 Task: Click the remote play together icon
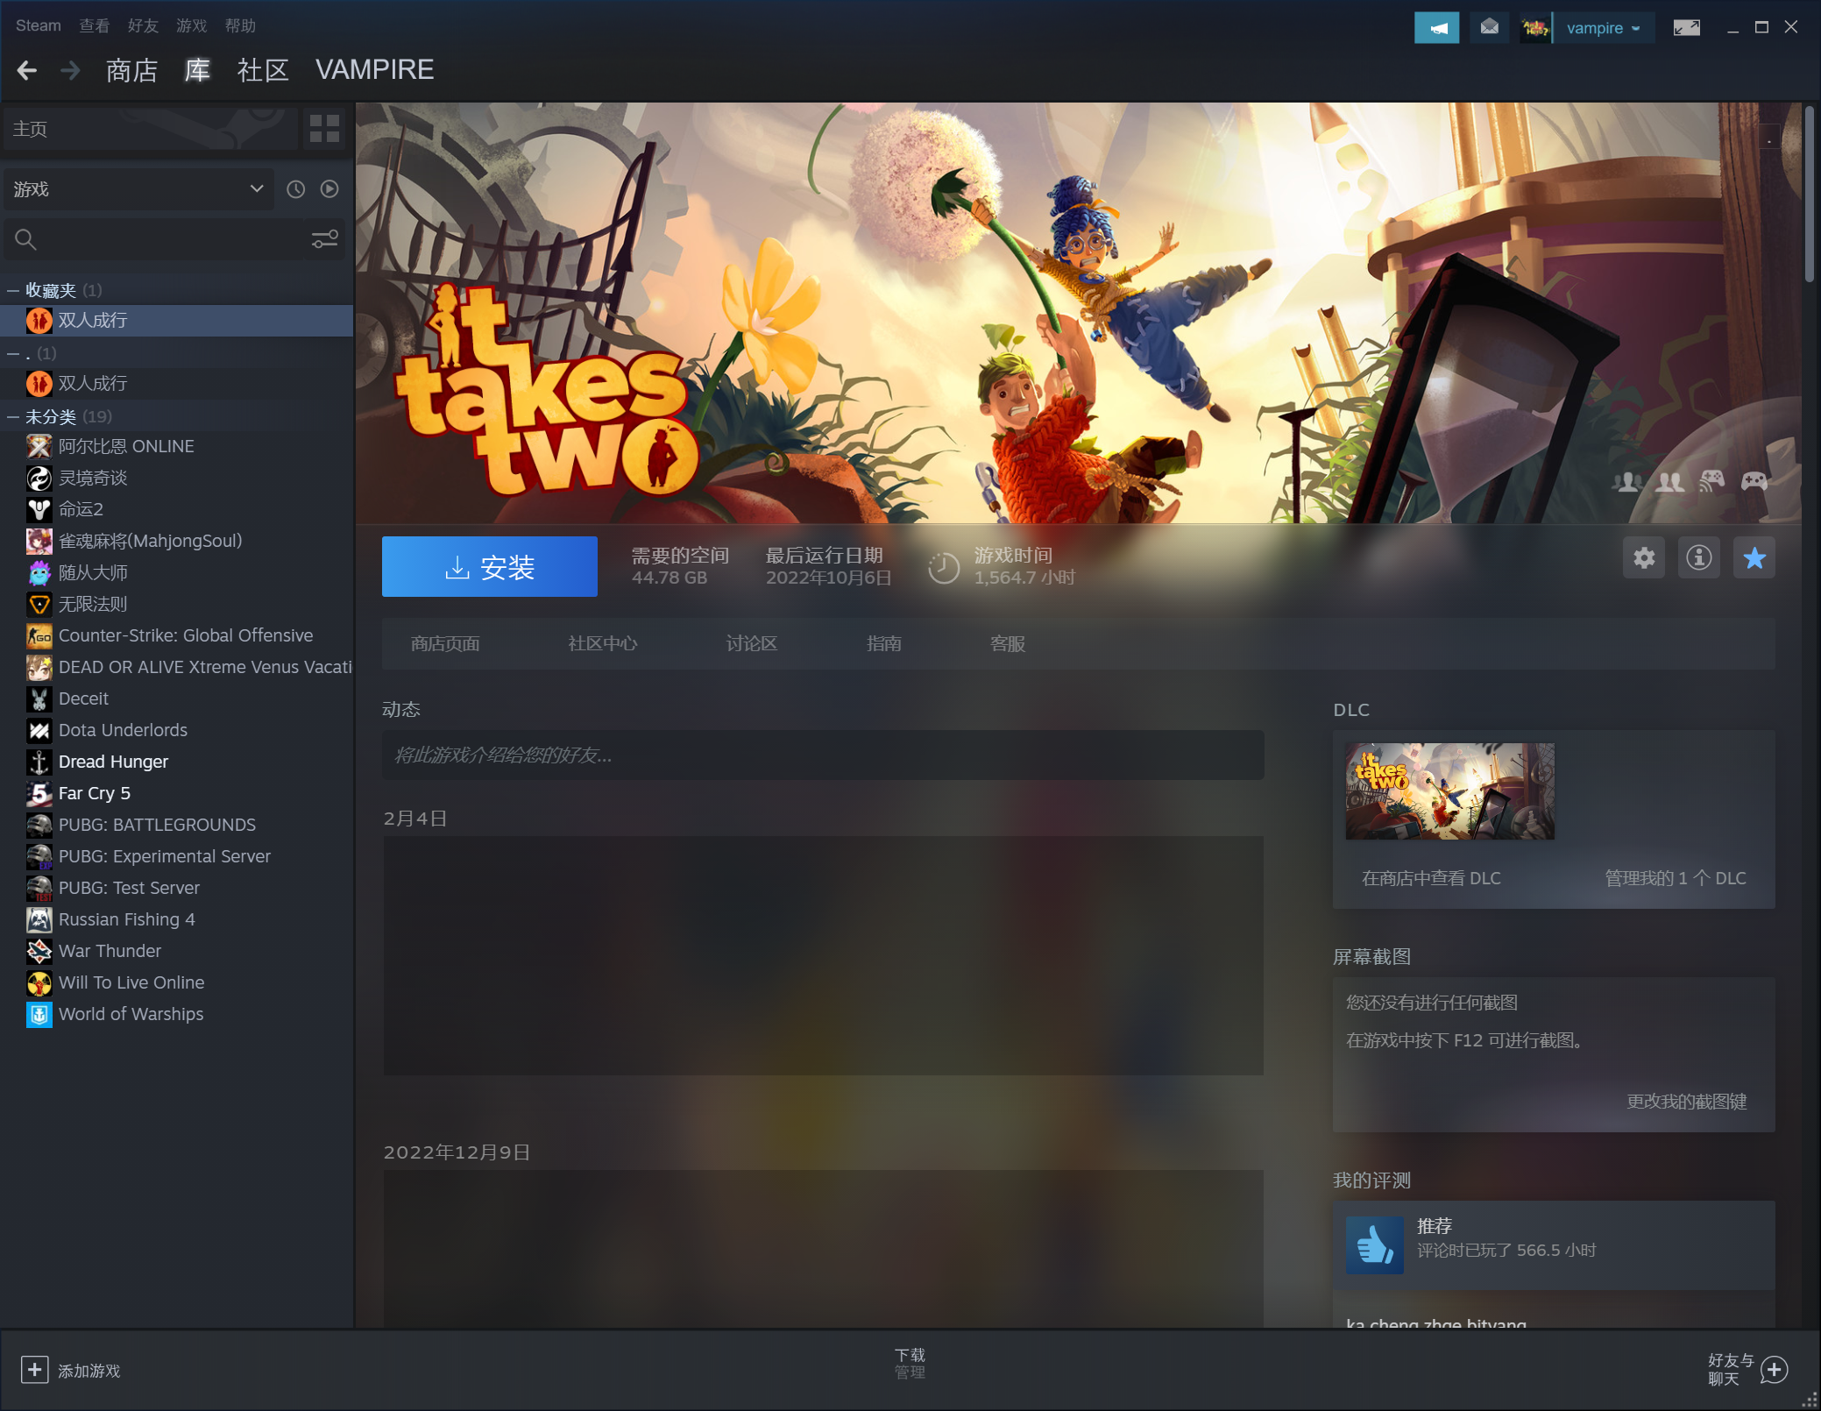[1711, 481]
